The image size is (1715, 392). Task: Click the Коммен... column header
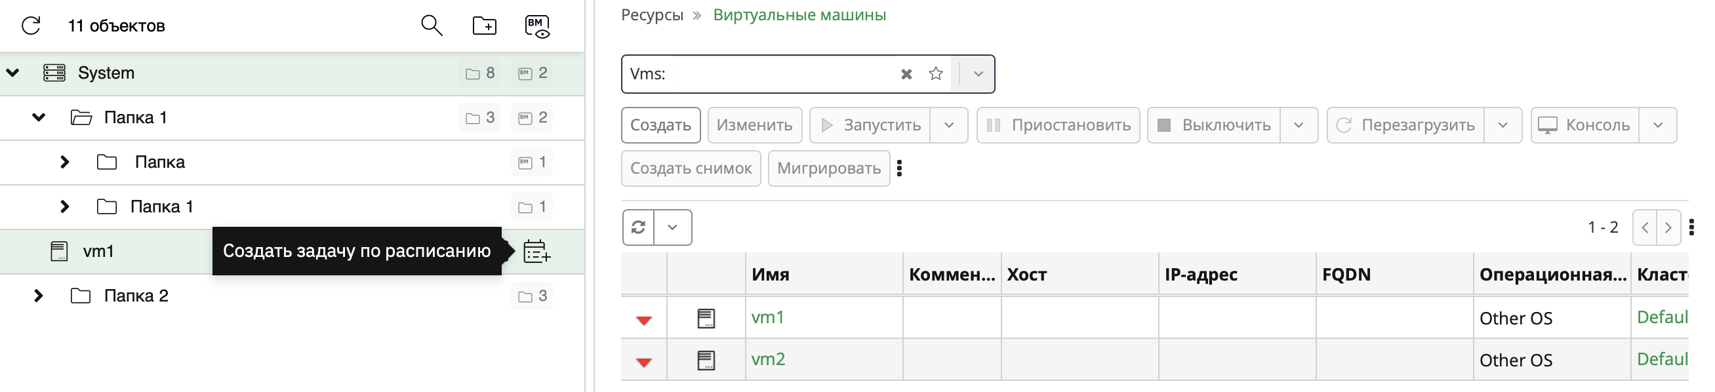(952, 274)
